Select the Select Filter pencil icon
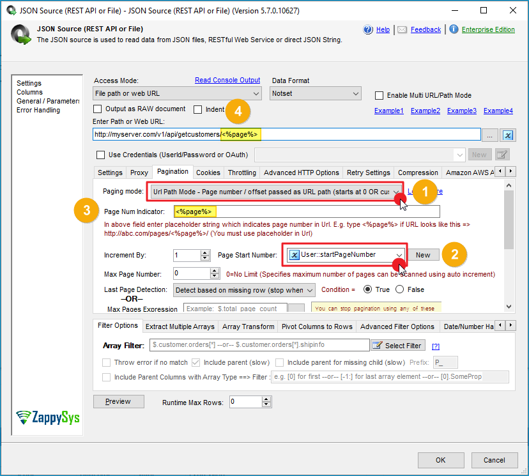The width and height of the screenshot is (529, 476). [376, 345]
